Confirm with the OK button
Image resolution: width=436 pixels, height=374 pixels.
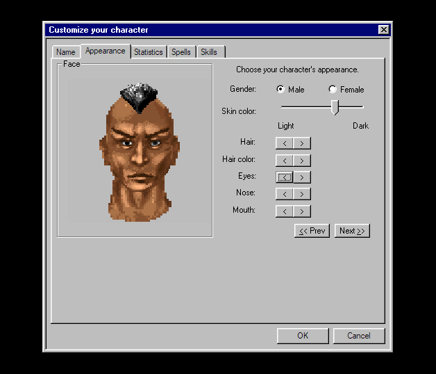click(303, 336)
